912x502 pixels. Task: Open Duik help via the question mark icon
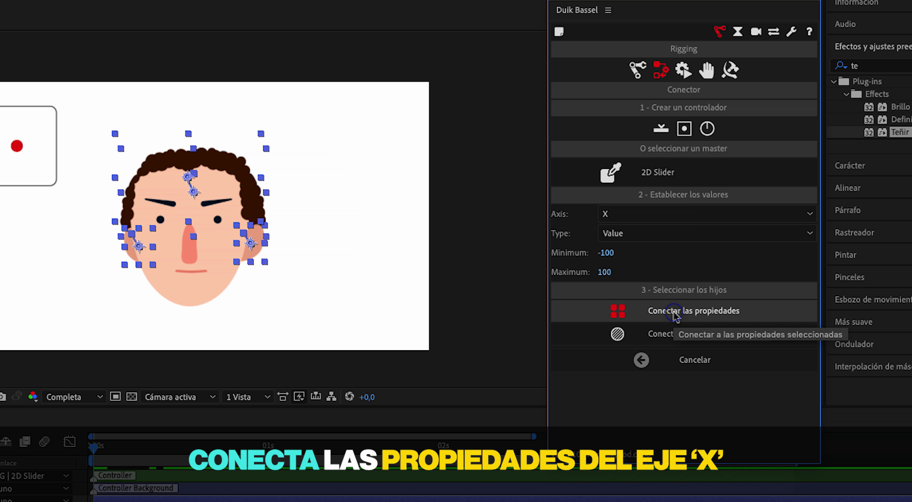(809, 31)
